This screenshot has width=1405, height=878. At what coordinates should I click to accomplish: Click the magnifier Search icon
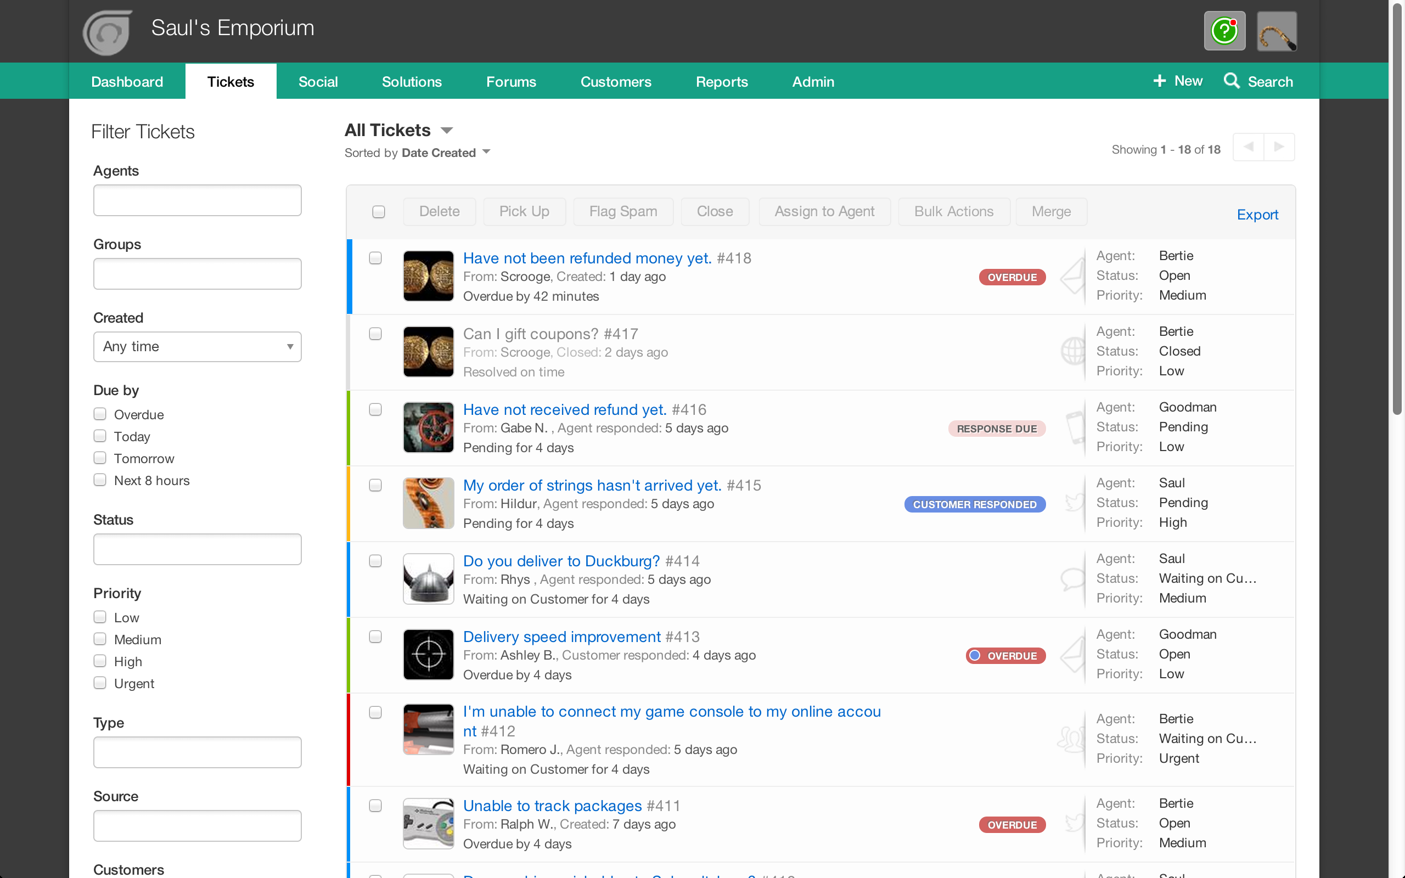pyautogui.click(x=1232, y=81)
